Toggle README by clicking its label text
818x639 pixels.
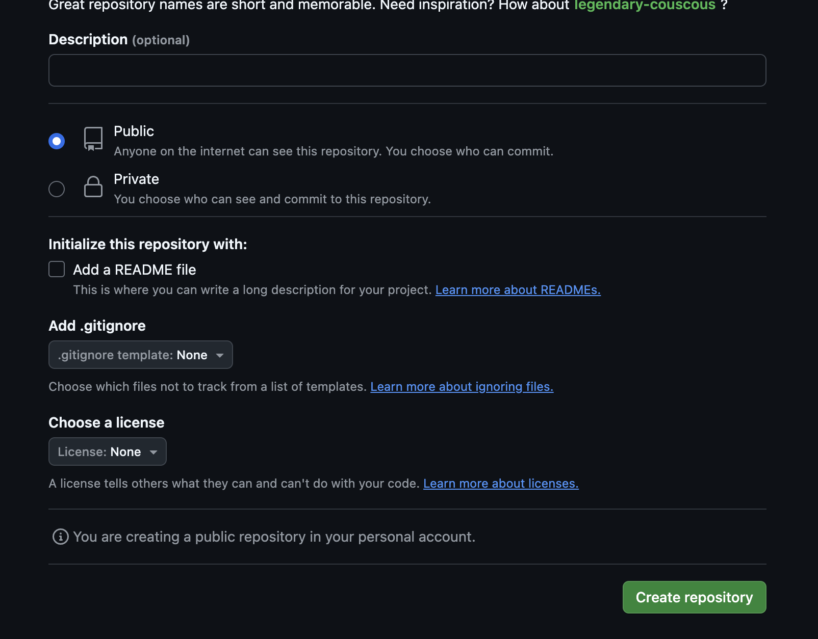135,269
